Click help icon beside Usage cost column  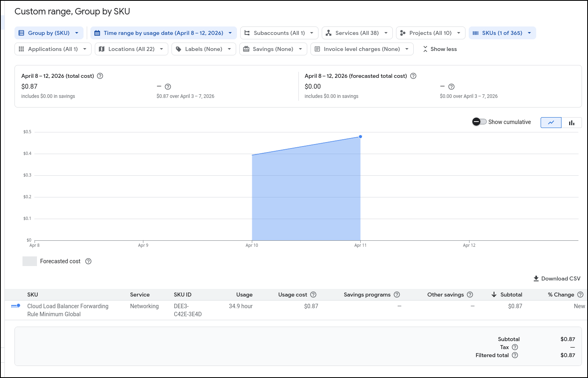tap(313, 295)
